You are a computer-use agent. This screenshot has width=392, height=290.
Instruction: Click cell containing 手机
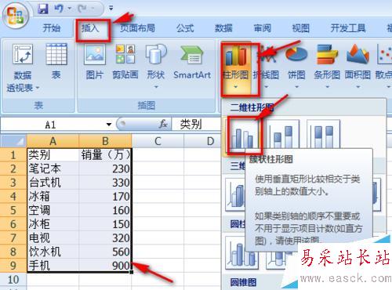pos(53,266)
